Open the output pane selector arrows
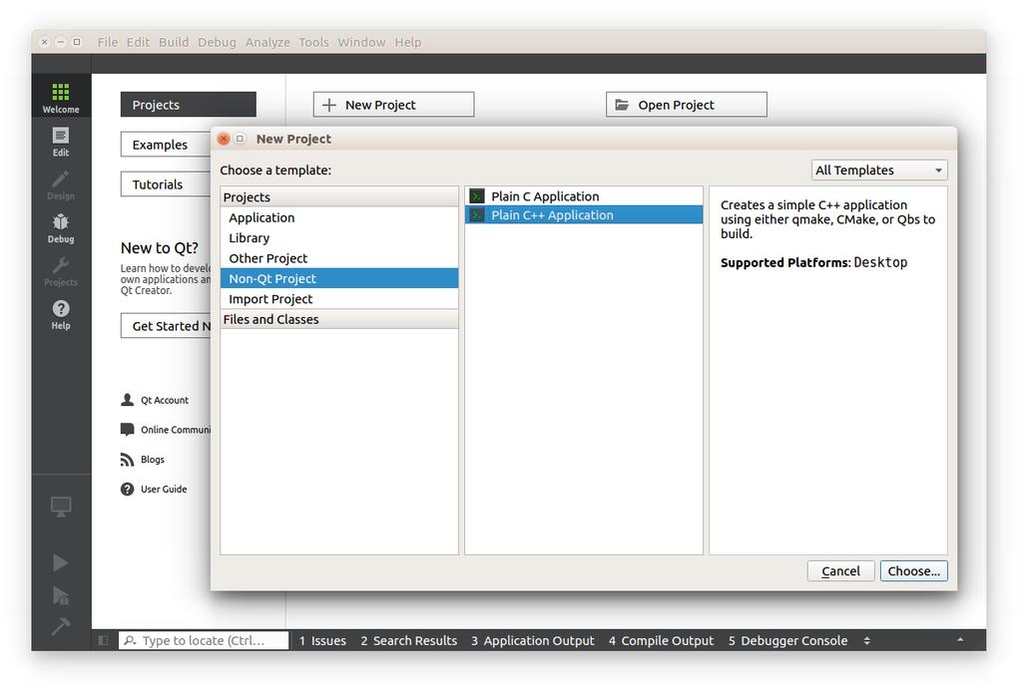Image resolution: width=1022 pixels, height=690 pixels. tap(867, 640)
